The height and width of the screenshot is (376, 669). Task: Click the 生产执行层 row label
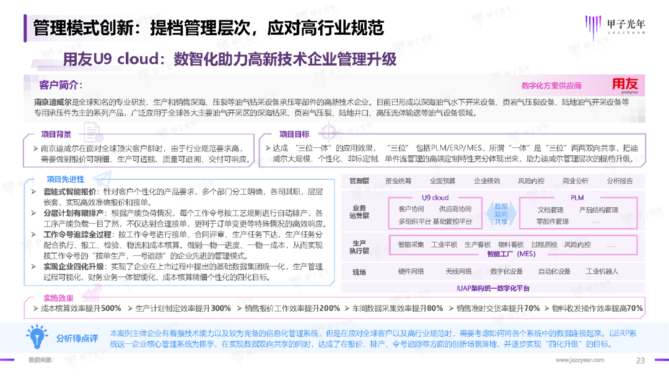[359, 247]
